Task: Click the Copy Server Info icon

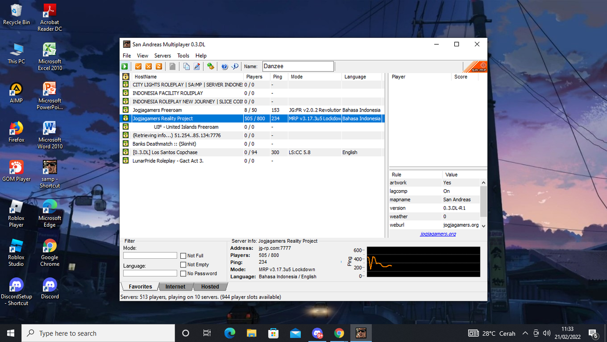Action: pyautogui.click(x=186, y=67)
